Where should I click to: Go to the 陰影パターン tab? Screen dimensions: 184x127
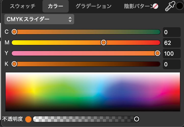[x=138, y=6]
